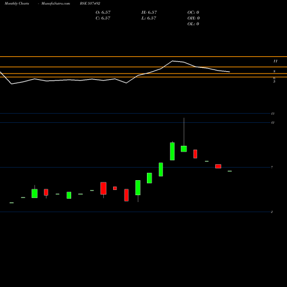This screenshot has height=287, width=287.
Task: Click the indicator axis label "5"
Action: [x=274, y=82]
